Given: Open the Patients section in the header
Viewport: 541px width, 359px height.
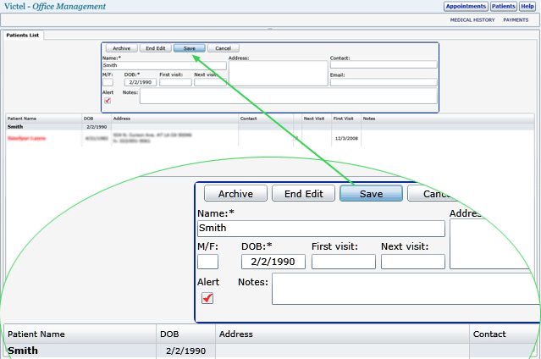Looking at the screenshot, I should [x=504, y=6].
